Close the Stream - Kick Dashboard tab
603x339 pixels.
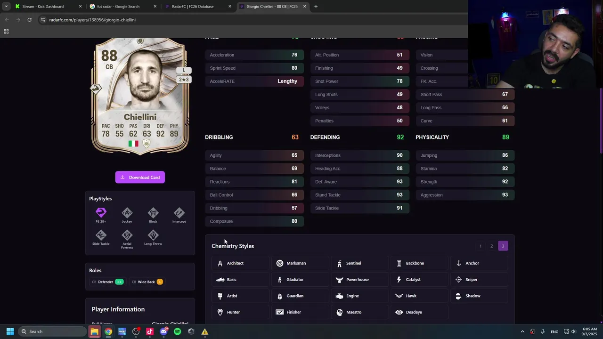(80, 7)
